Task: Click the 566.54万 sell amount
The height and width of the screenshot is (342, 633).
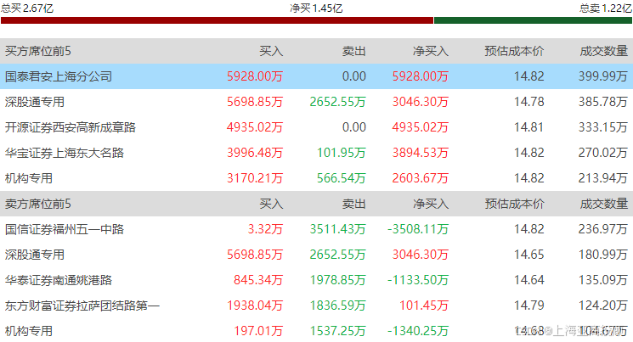Action: coord(341,178)
